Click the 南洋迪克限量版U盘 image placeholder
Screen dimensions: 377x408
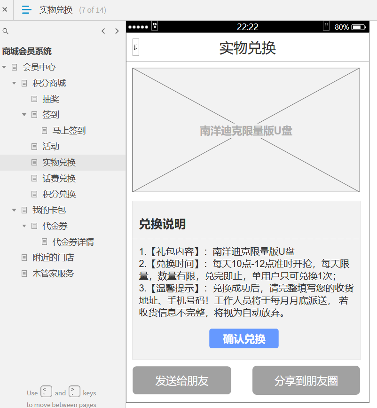coord(246,130)
